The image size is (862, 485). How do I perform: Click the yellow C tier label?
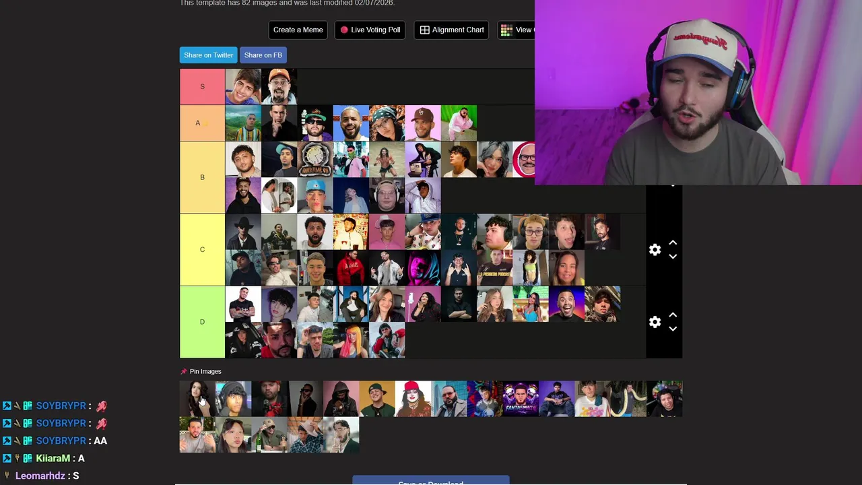202,249
